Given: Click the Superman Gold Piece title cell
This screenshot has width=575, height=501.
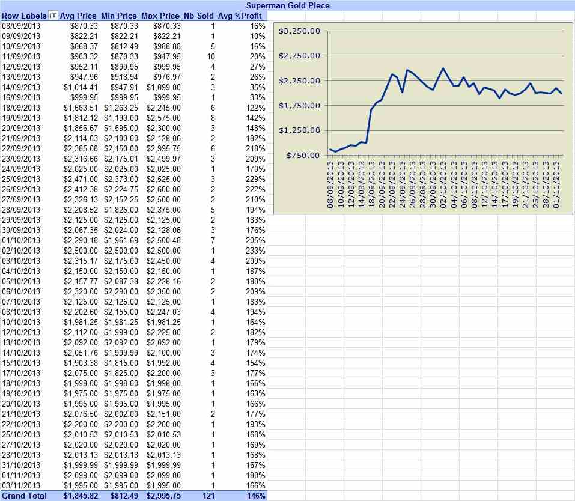Looking at the screenshot, I should (x=288, y=5).
